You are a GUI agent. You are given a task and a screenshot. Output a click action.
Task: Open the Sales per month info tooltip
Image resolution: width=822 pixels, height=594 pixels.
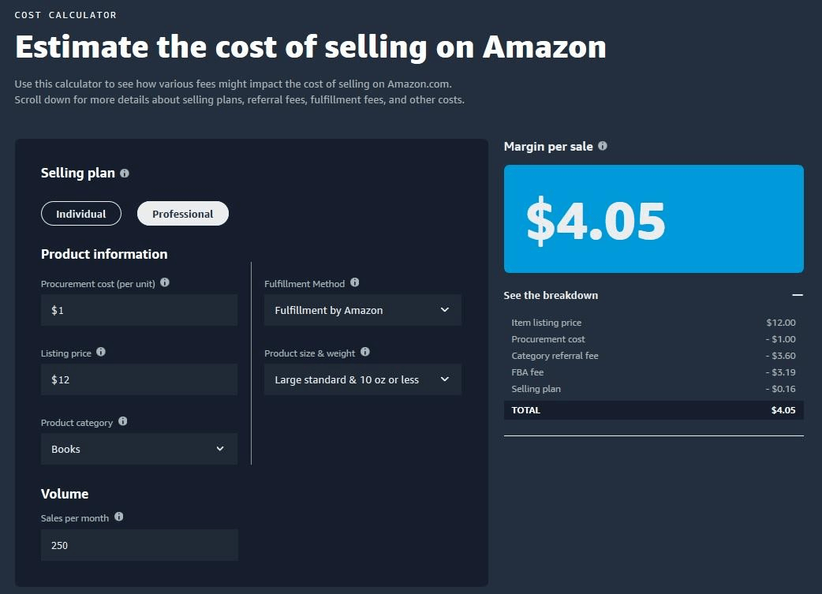(118, 517)
